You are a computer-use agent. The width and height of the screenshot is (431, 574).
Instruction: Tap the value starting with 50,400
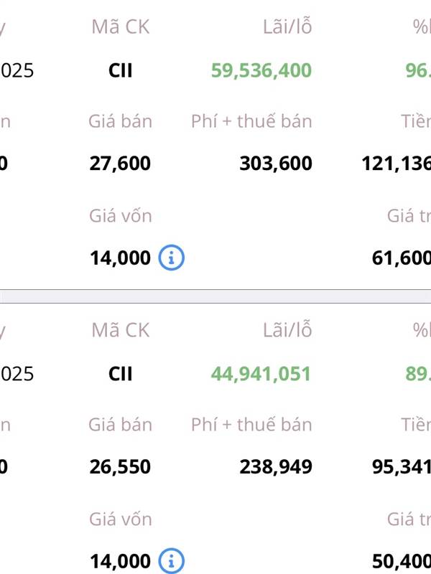pos(402,561)
